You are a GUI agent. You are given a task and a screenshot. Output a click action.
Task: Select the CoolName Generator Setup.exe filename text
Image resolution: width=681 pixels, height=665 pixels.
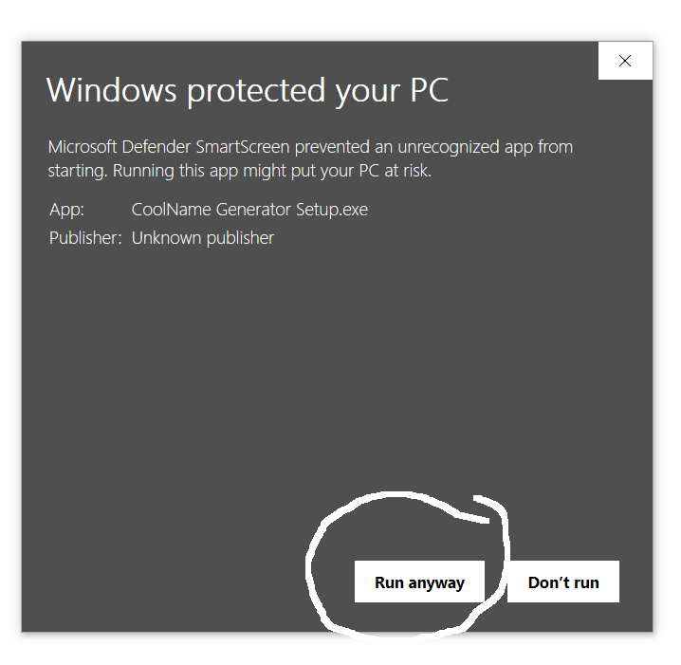click(x=249, y=210)
